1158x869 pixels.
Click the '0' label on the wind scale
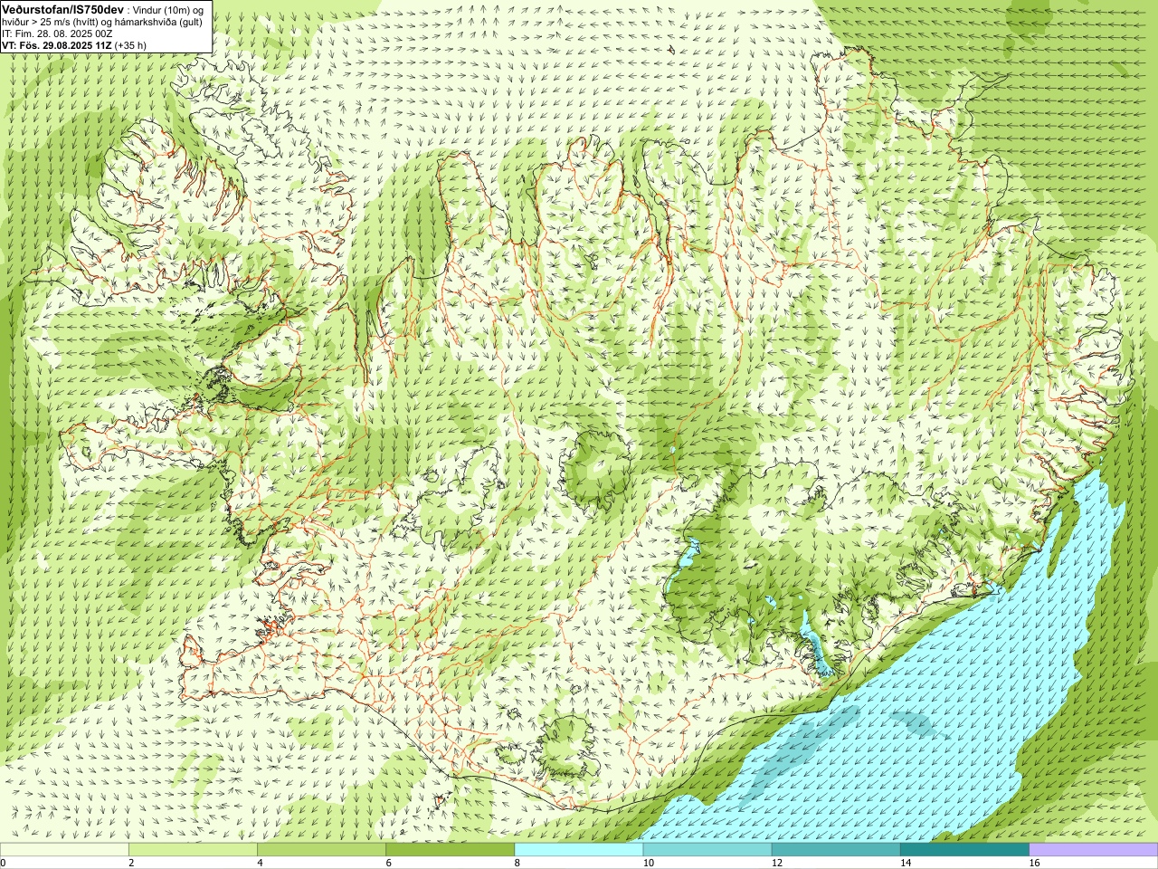[4, 863]
